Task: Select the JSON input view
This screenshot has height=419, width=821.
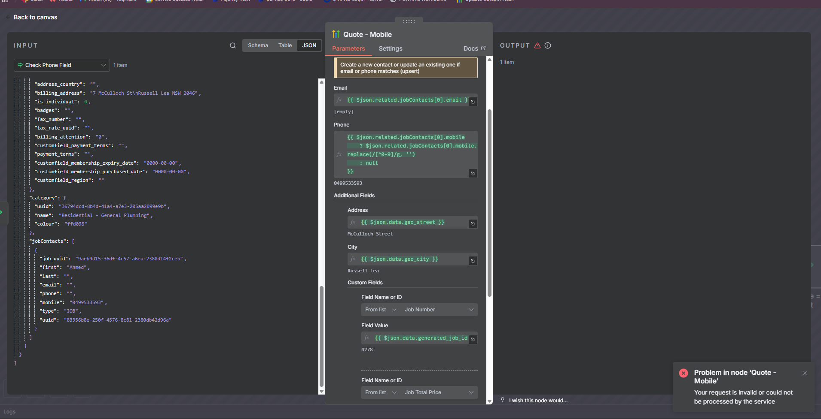Action: coord(309,45)
